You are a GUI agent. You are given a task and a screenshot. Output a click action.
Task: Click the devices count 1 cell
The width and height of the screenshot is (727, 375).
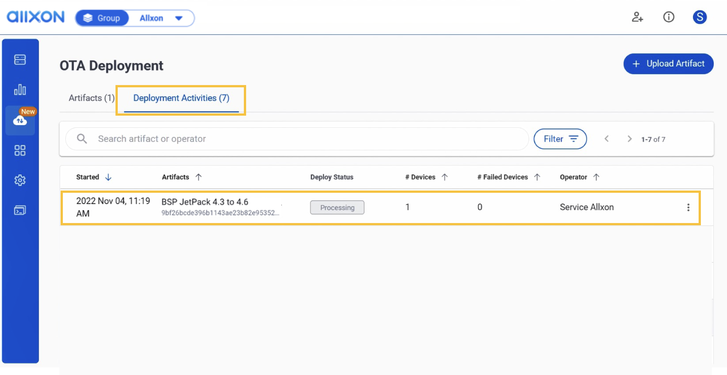[x=407, y=207]
